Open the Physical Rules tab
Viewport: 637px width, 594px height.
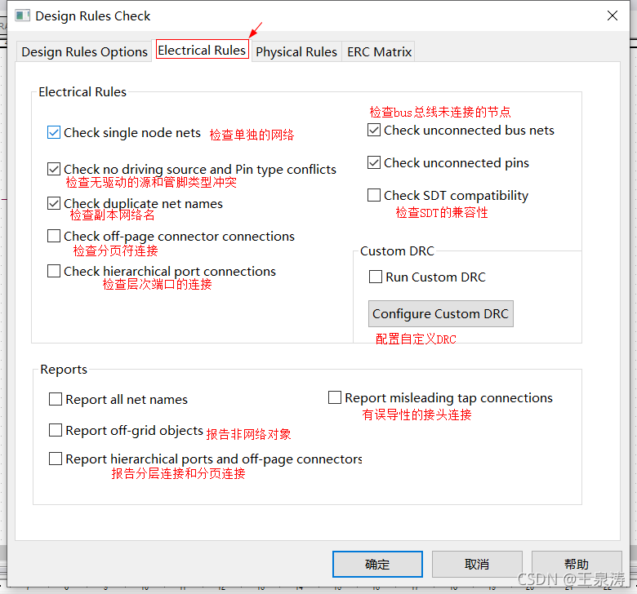[296, 51]
